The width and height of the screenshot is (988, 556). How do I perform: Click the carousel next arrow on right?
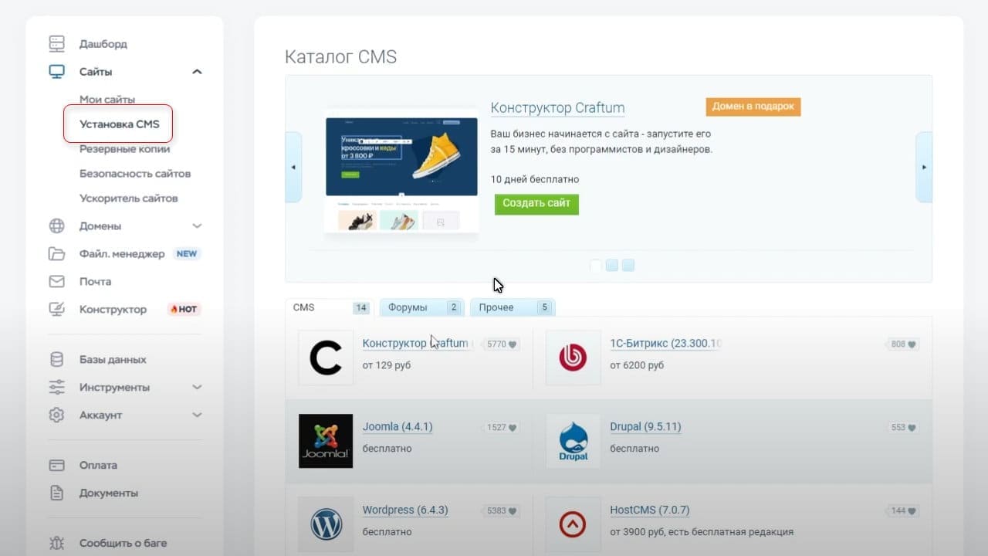pyautogui.click(x=924, y=167)
